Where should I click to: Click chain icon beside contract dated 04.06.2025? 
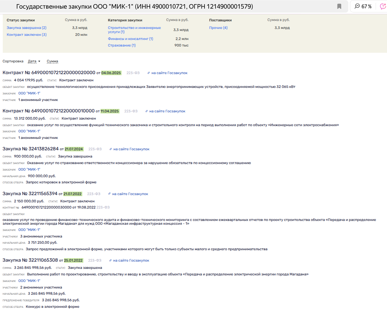point(149,73)
